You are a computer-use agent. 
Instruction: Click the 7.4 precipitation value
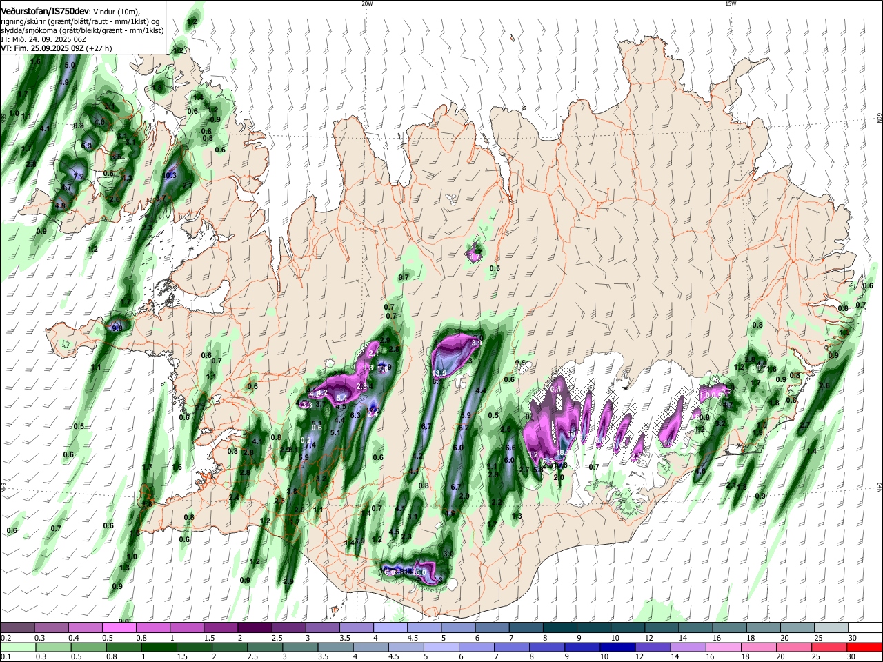tap(310, 445)
